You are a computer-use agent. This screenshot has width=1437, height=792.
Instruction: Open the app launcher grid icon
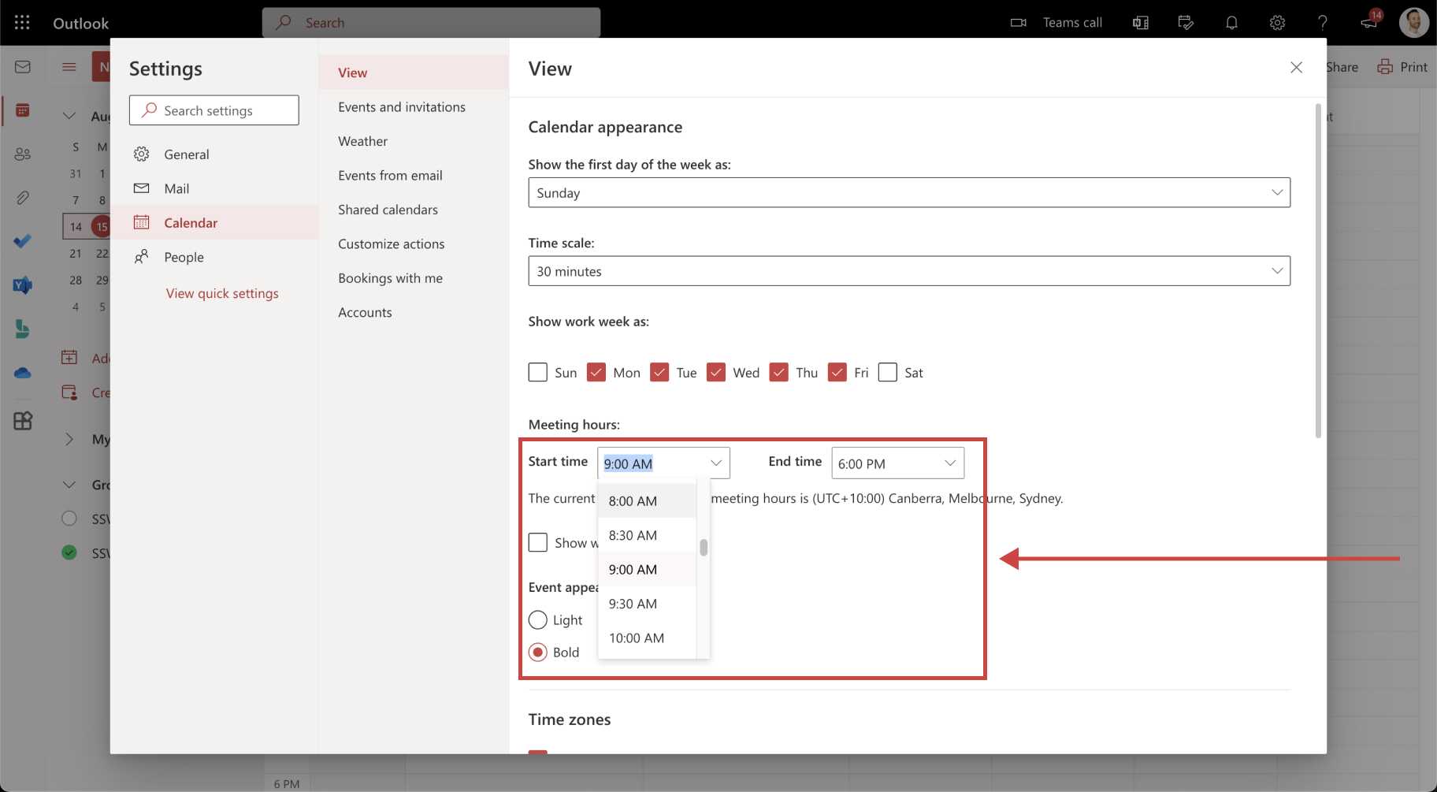(22, 23)
